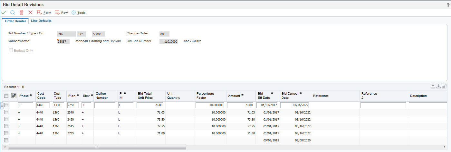Viewport: 451px width, 152px height.
Task: Select the Order Header tab
Action: click(x=15, y=21)
